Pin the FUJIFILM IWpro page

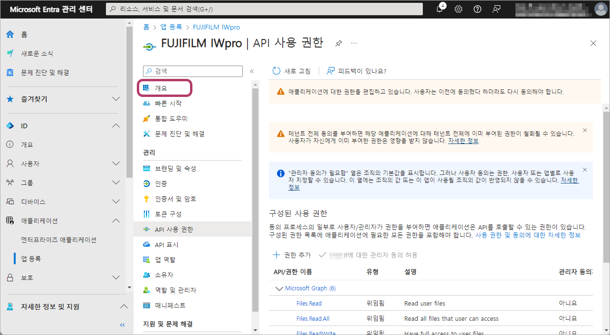point(339,43)
